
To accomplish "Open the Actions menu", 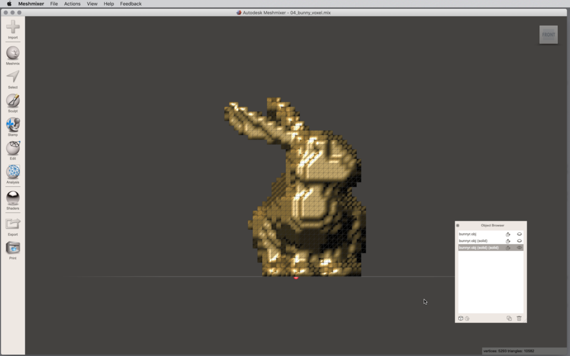I will point(72,4).
